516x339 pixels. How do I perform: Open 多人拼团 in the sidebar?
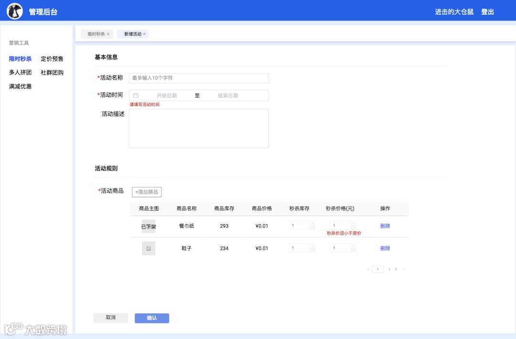click(x=21, y=72)
